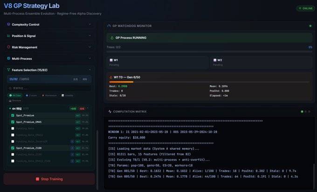Click the GP Watchdog Monitor gauge icon
This screenshot has width=317, height=192.
pyautogui.click(x=109, y=26)
